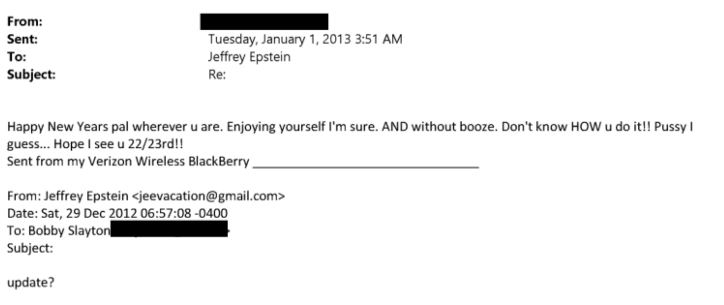Click the bold "To:" header label
Image resolution: width=724 pixels, height=305 pixels.
coord(17,57)
